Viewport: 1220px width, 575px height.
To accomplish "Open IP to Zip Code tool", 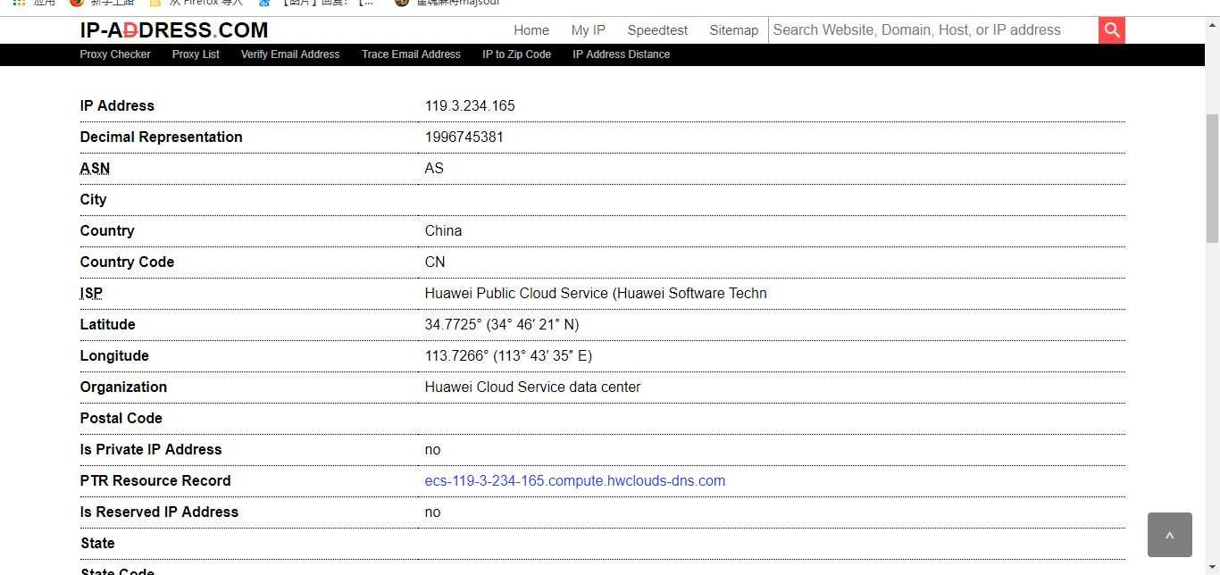I will [516, 54].
